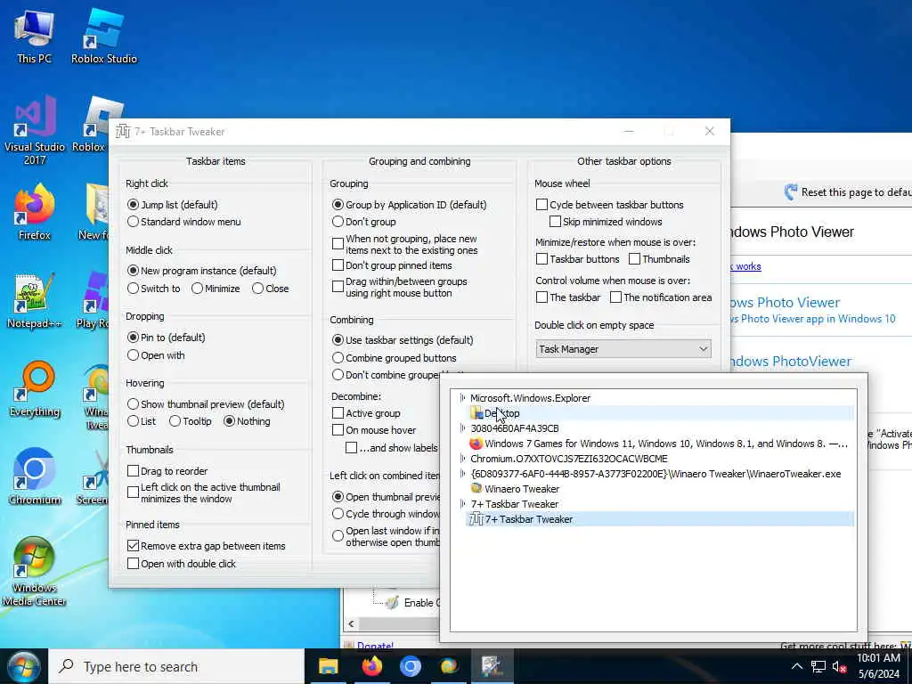Enable Decombine Active group
This screenshot has height=684, width=912.
pyautogui.click(x=338, y=413)
